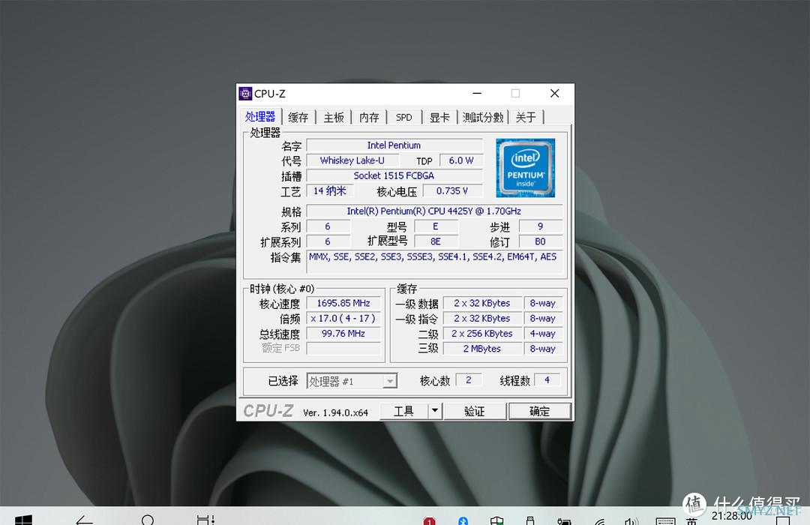Click Ver. 1.94.0.x64 version text
Viewport: 810px width, 525px height.
(335, 412)
